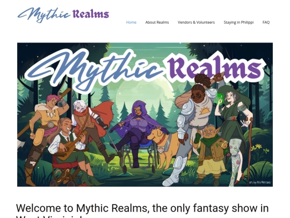Click the Mythic Realms header logo
The image size is (290, 218).
(x=63, y=15)
